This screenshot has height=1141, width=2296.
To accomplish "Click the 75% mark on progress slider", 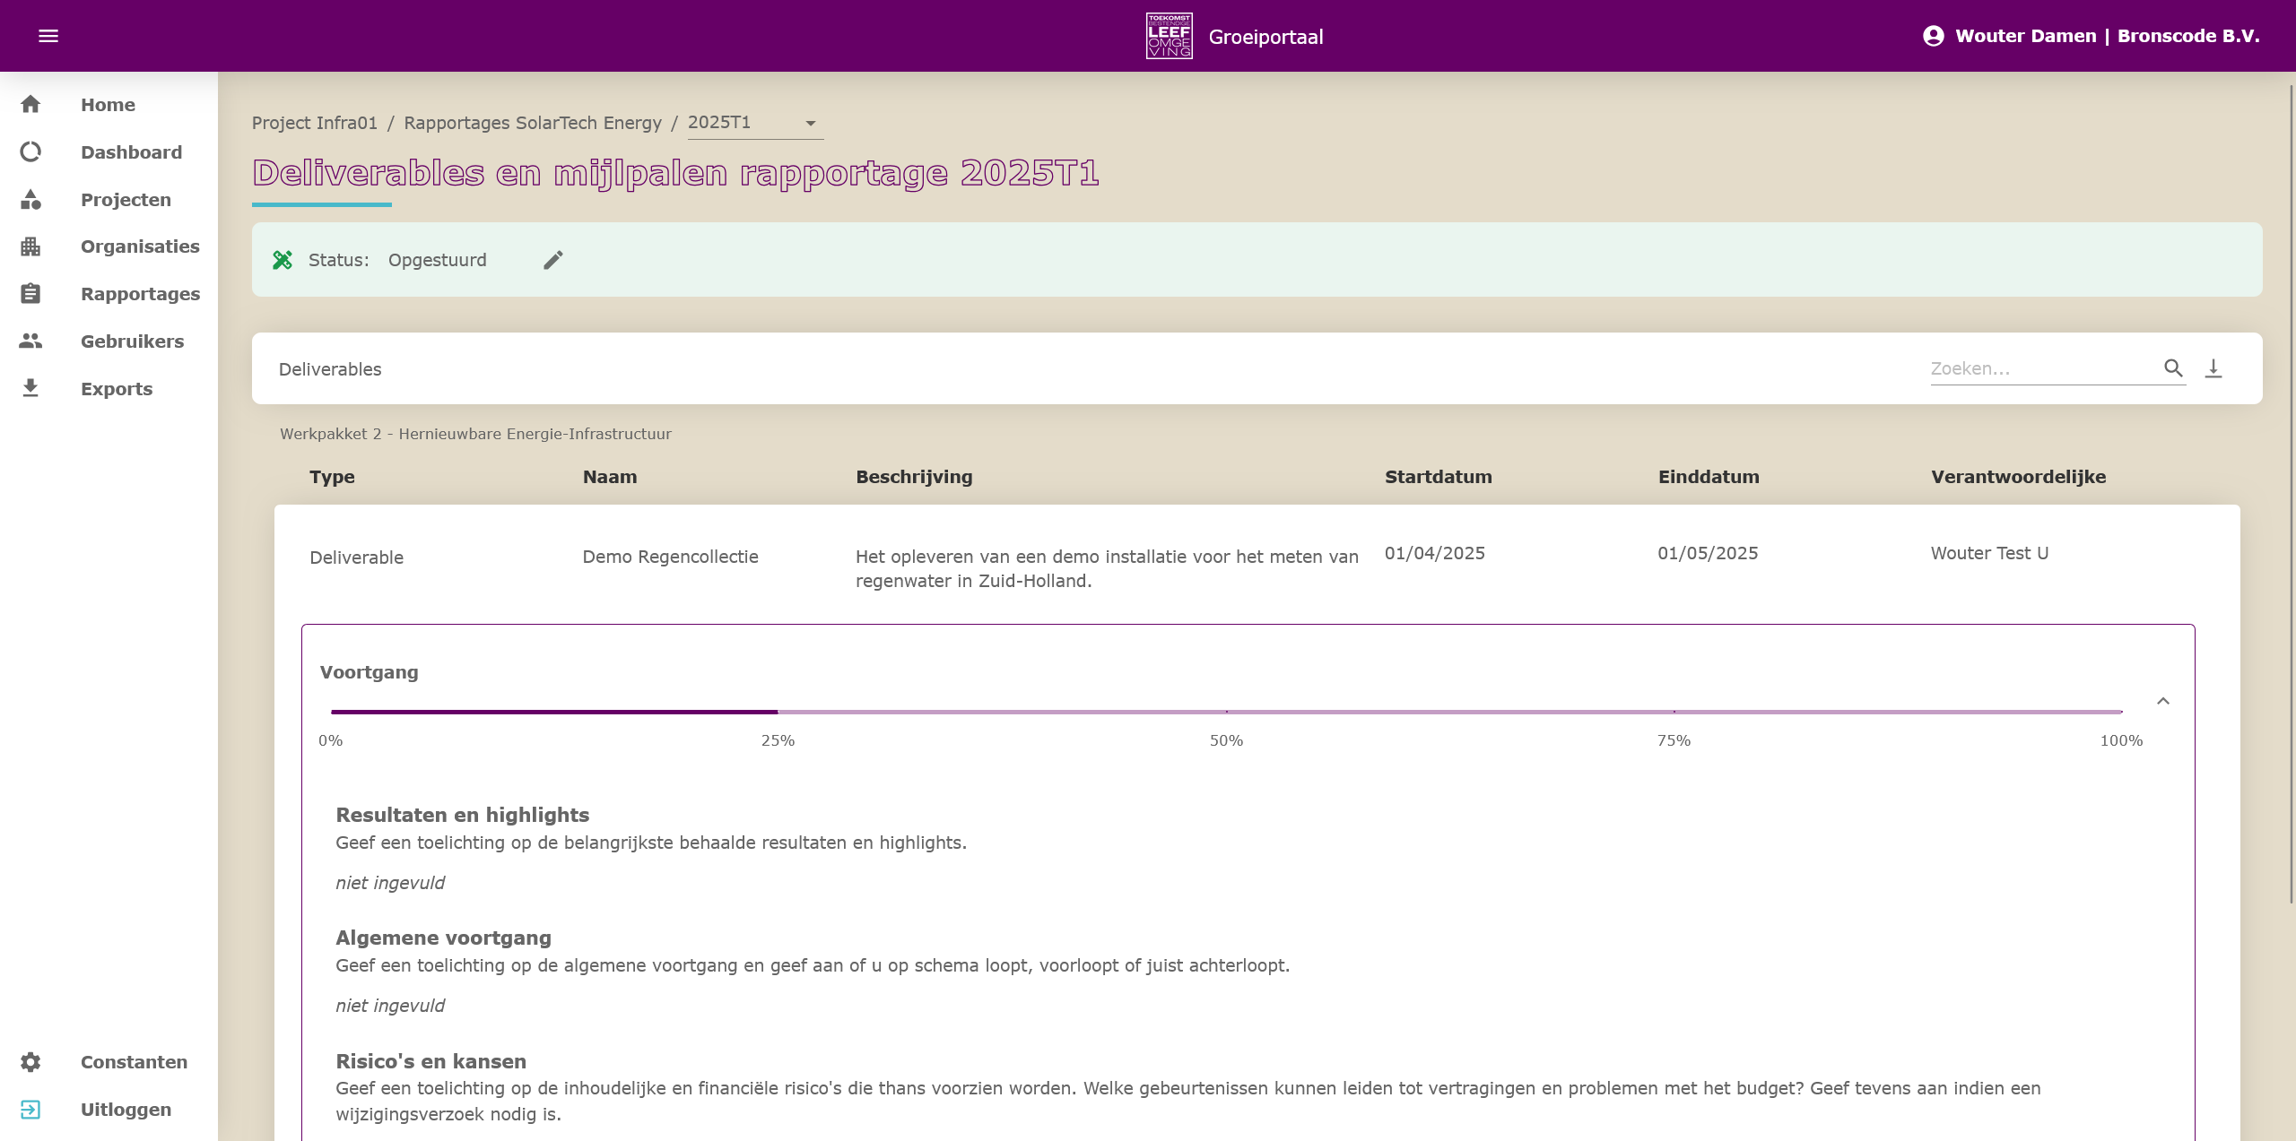I will (1674, 712).
